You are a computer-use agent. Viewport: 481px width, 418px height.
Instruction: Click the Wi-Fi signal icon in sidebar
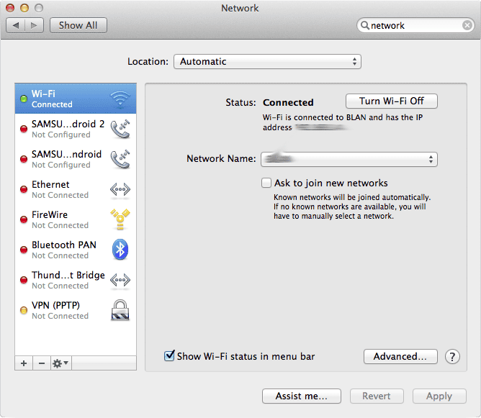pyautogui.click(x=120, y=99)
